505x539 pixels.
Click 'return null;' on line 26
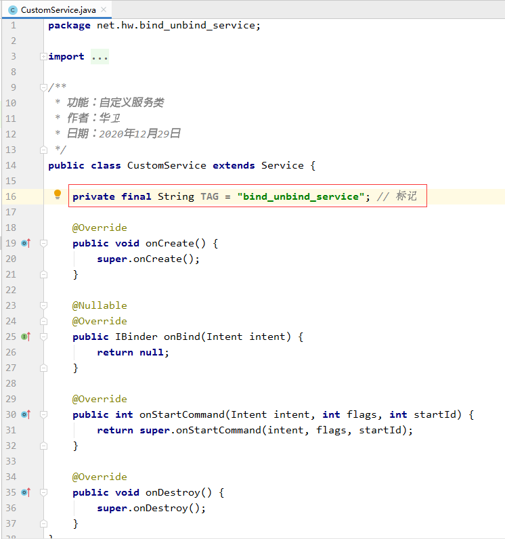coord(133,353)
